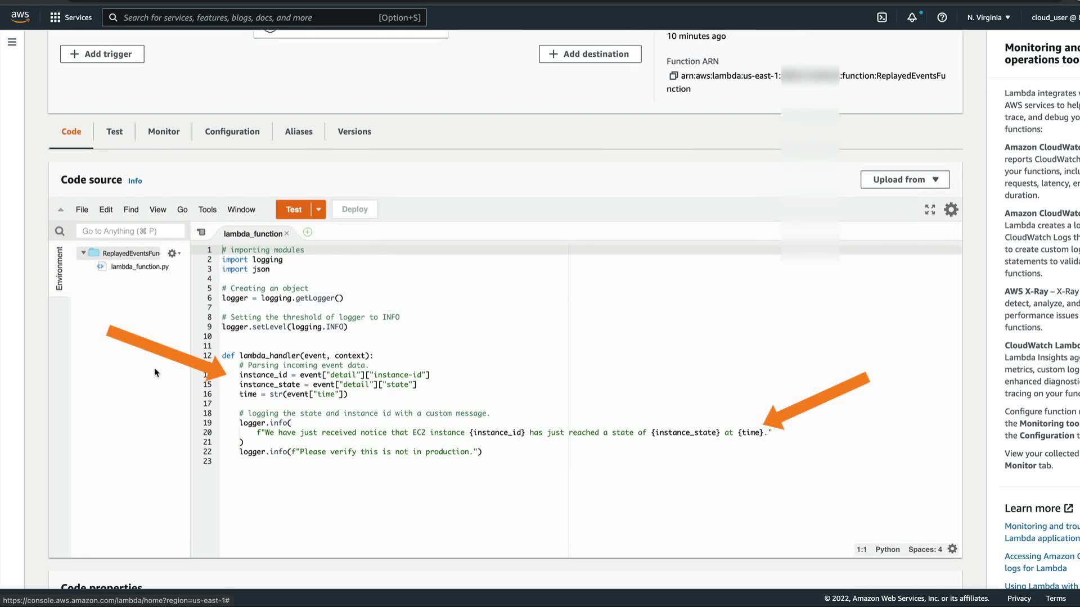Open the help question mark icon
The height and width of the screenshot is (607, 1080).
click(x=942, y=17)
